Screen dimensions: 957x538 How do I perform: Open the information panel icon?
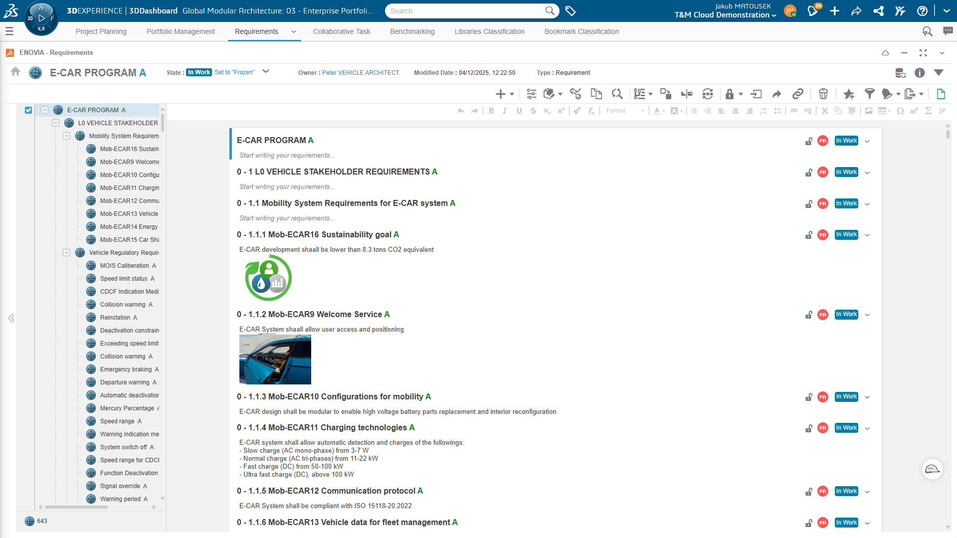[x=920, y=73]
